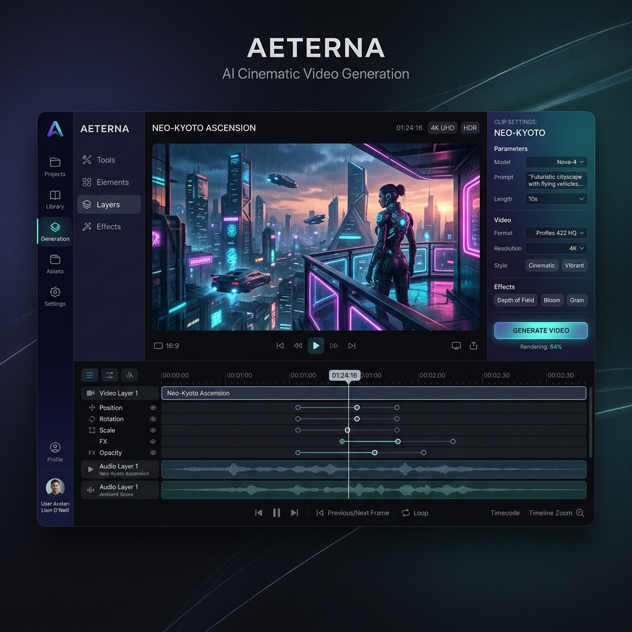Fast forward the preview video
Screen dimensions: 632x632
[x=334, y=346]
